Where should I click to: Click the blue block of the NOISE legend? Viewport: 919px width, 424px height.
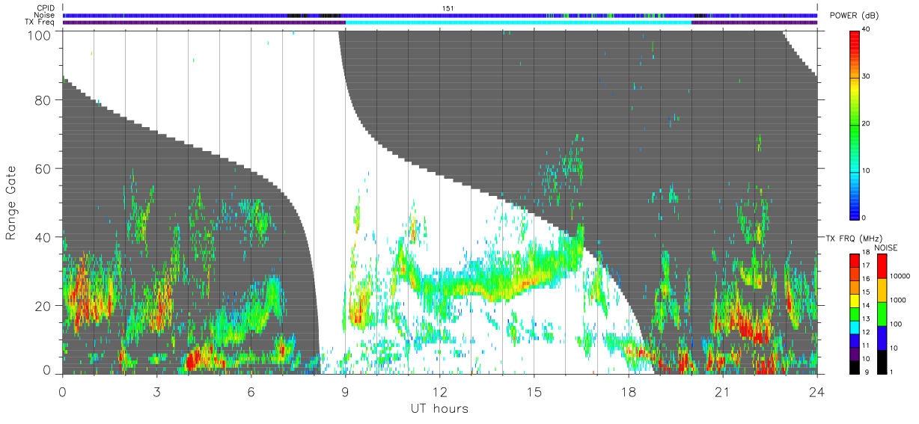[882, 337]
